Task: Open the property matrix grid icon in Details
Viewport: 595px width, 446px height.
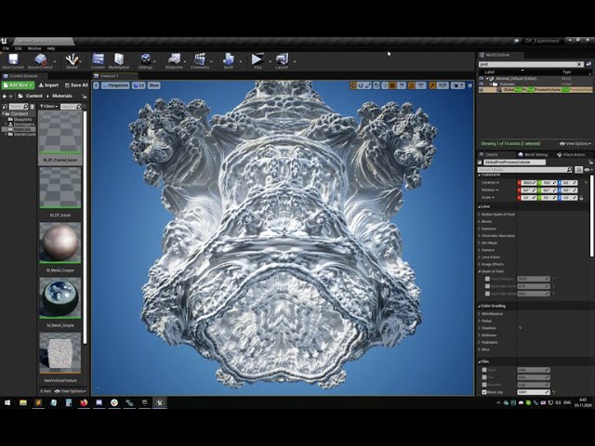Action: click(578, 170)
